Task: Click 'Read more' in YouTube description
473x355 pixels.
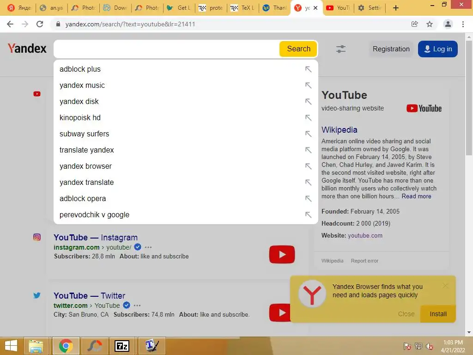Action: [x=416, y=196]
